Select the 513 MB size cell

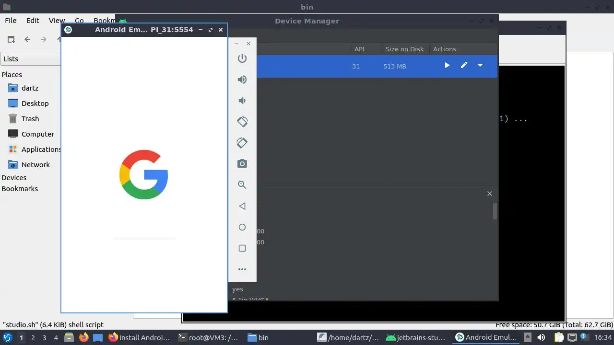[x=395, y=66]
